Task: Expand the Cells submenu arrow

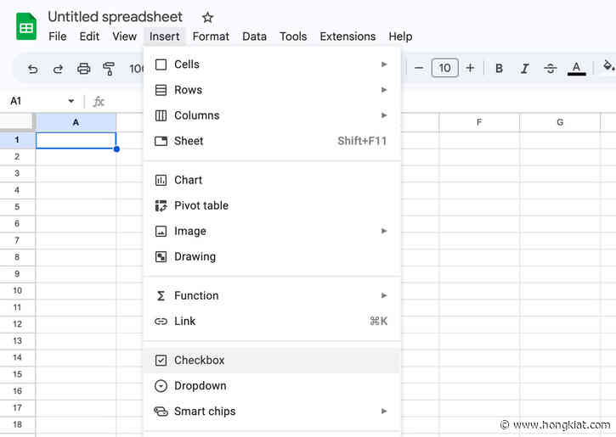Action: [x=384, y=64]
